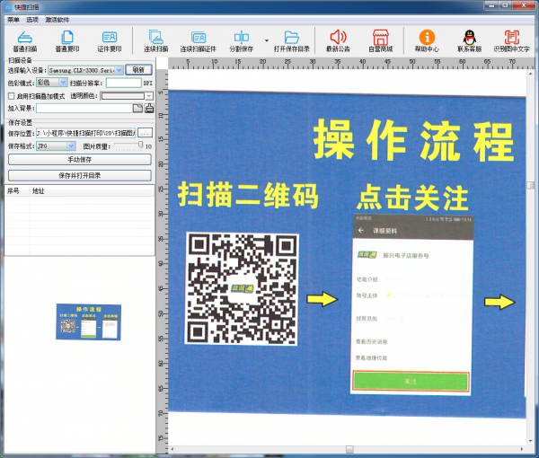The width and height of the screenshot is (539, 458).
Task: Enable the 启用扫描叠加模式 checkbox
Action: (x=11, y=95)
